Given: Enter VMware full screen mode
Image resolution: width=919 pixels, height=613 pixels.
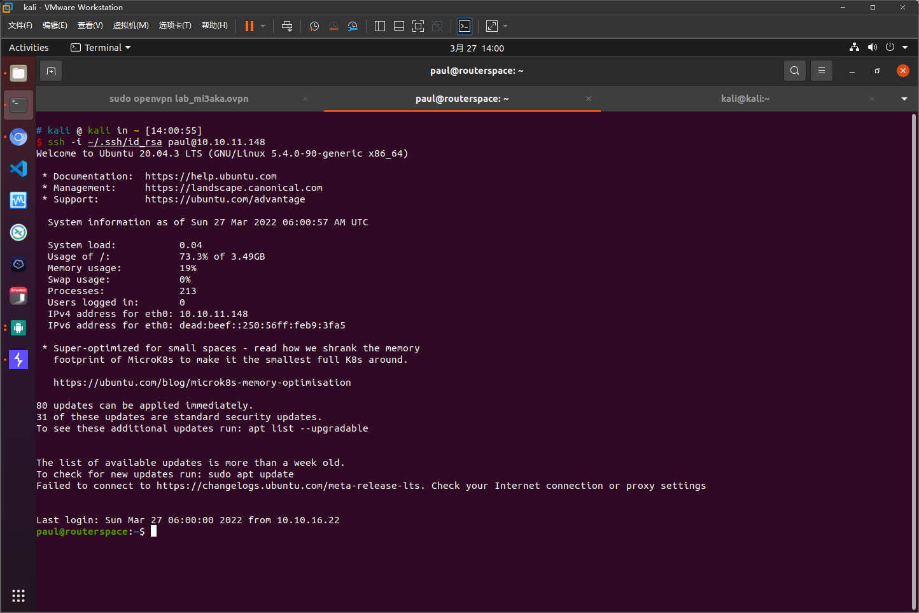Looking at the screenshot, I should coord(418,26).
